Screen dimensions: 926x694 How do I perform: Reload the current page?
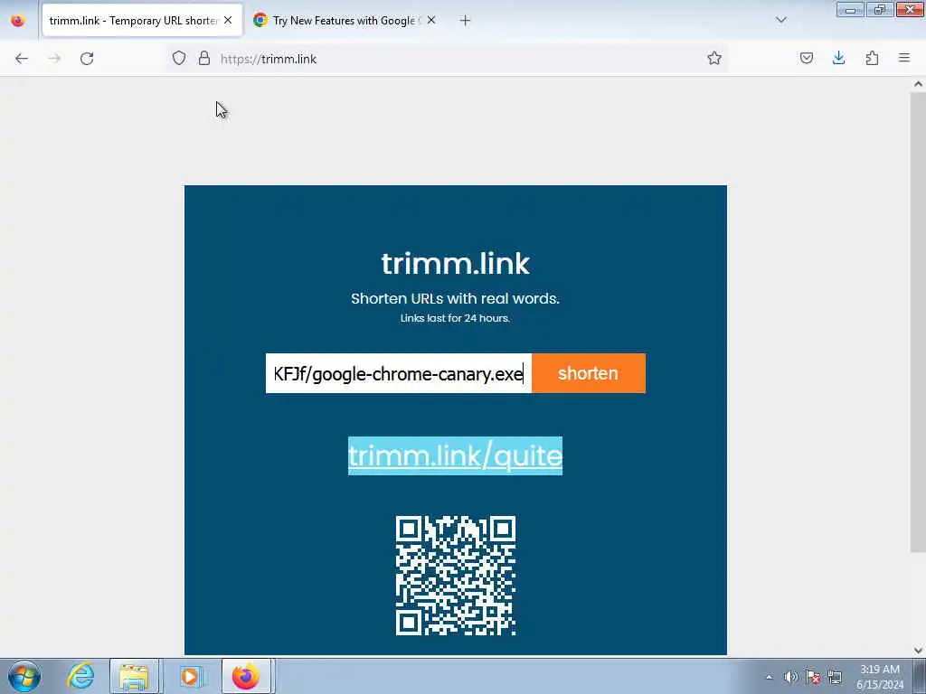(x=87, y=59)
